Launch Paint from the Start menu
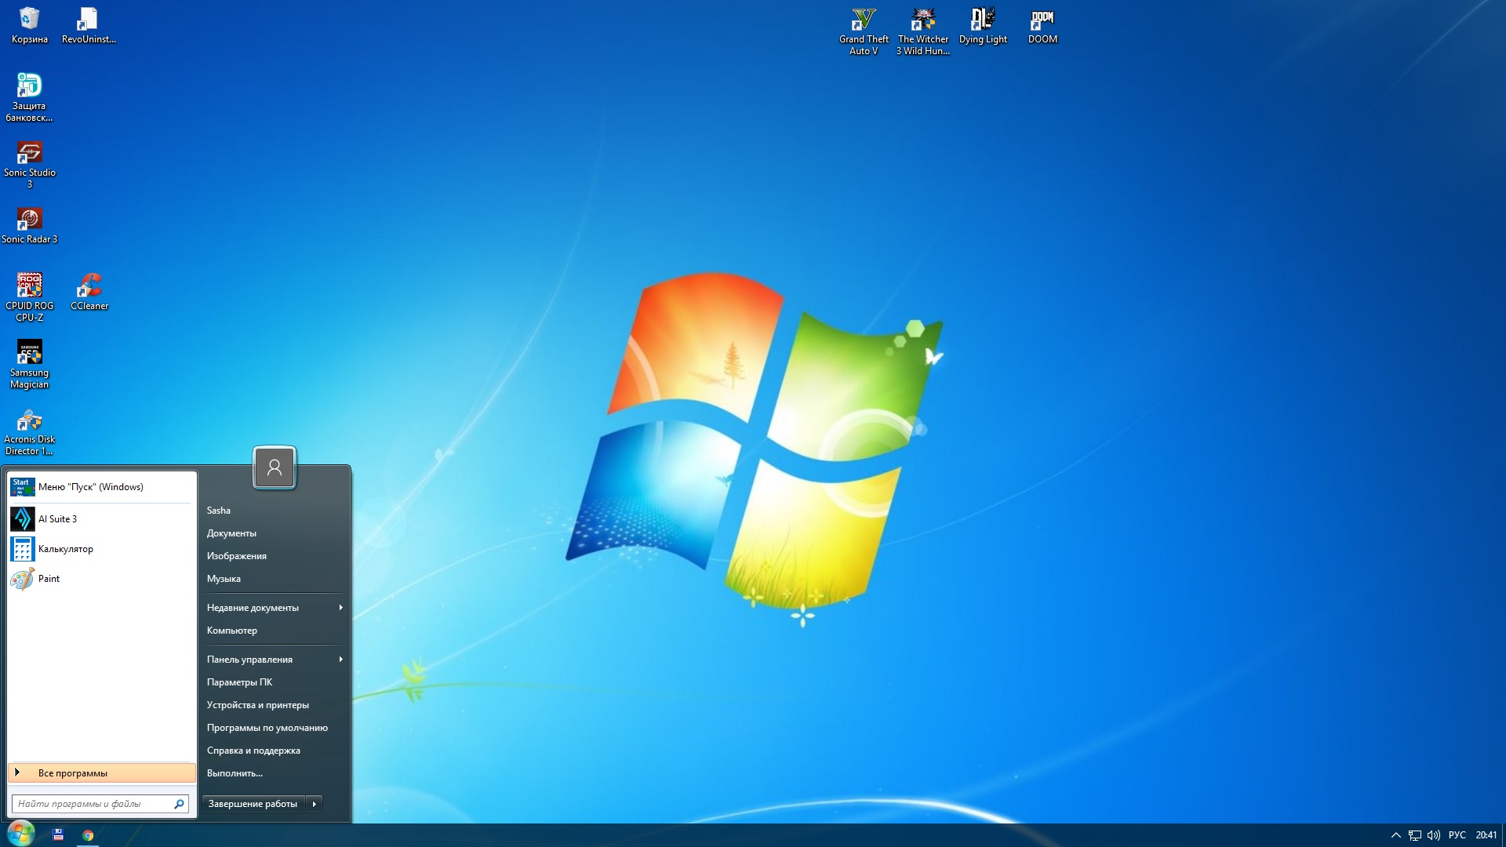The height and width of the screenshot is (847, 1506). tap(101, 579)
